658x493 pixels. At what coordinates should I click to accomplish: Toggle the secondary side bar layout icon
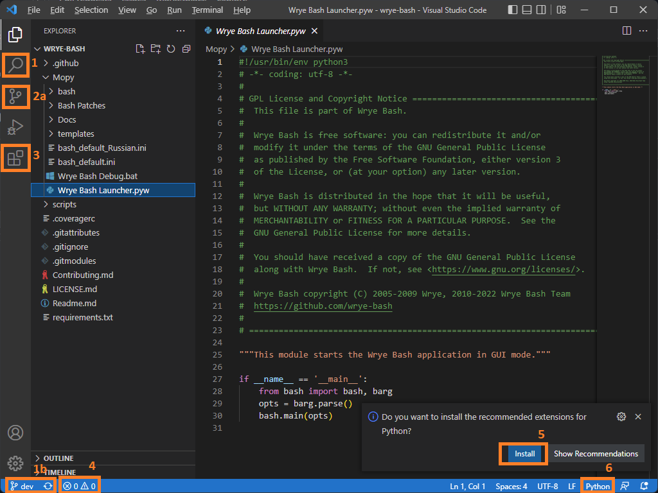pos(541,10)
